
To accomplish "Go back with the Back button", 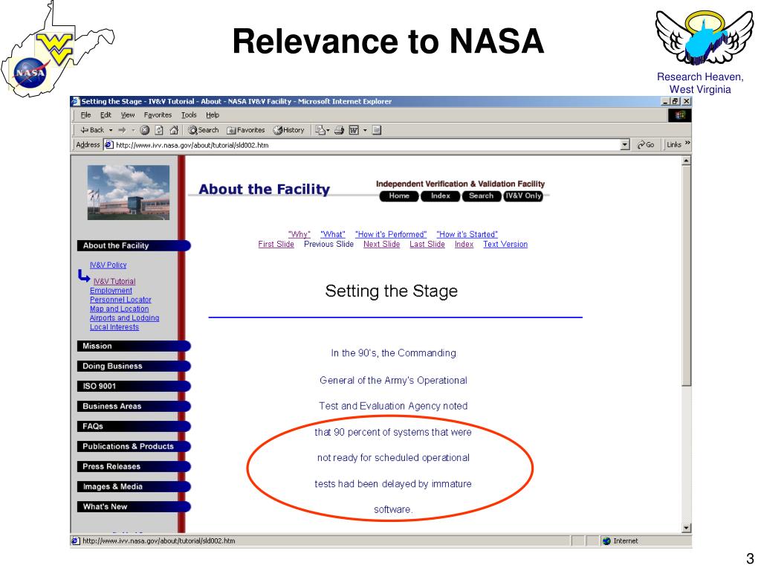I will [92, 130].
